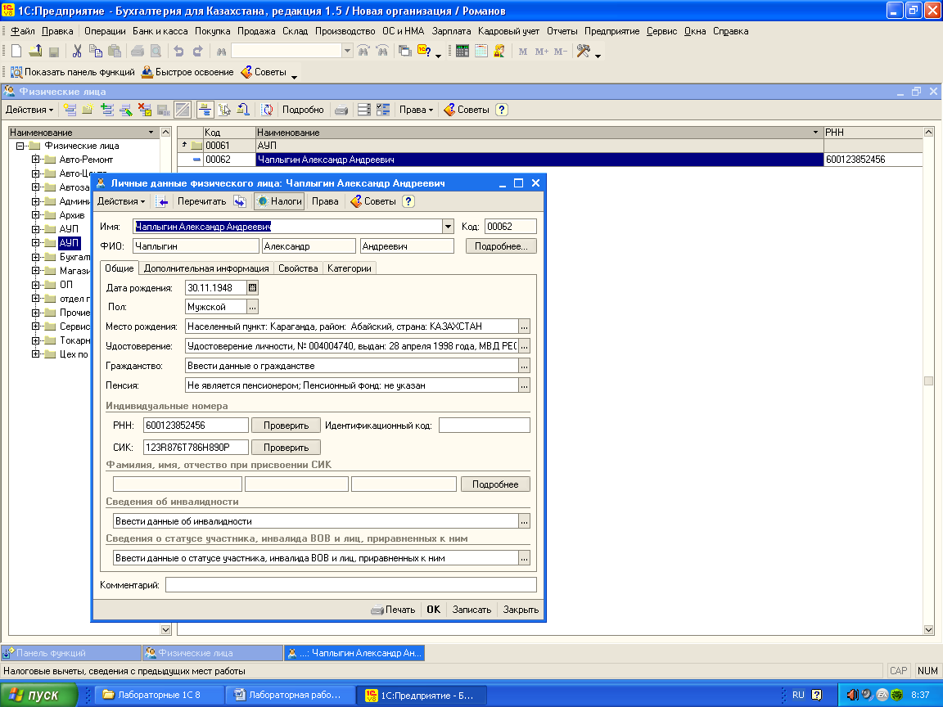The width and height of the screenshot is (943, 707).
Task: Click Edit current item pencil icon
Action: click(x=126, y=110)
